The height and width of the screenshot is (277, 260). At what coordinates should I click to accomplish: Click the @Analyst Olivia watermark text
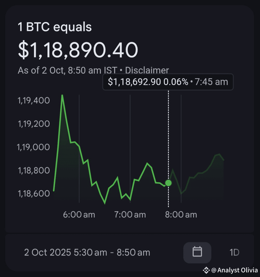[234, 270]
